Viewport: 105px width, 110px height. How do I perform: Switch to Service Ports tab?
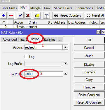point(63,8)
